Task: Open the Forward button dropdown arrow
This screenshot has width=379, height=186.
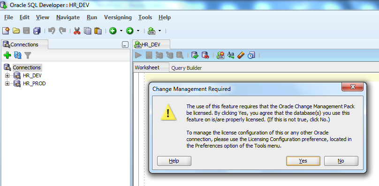Action: 138,30
